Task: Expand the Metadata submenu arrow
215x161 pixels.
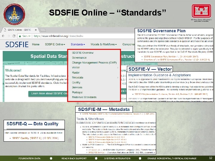Action: coord(118,78)
